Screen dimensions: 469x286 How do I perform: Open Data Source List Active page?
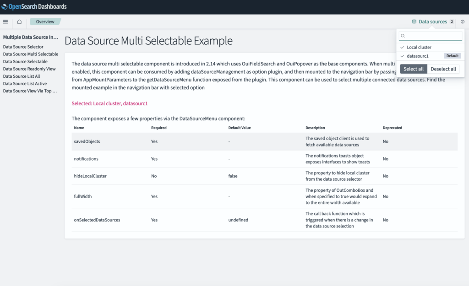25,83
